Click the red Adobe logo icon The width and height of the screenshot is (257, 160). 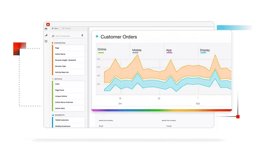coord(48,25)
